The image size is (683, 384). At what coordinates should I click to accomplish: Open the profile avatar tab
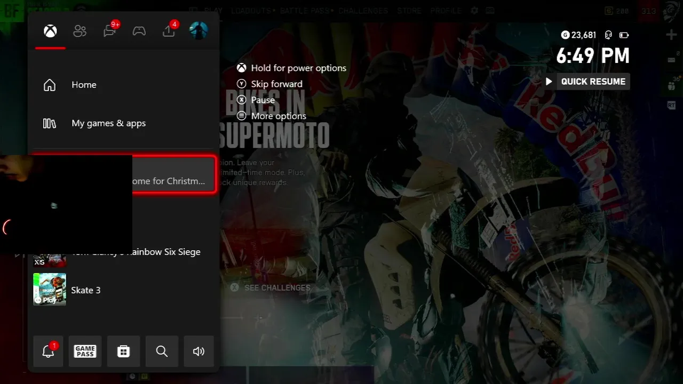pos(198,30)
